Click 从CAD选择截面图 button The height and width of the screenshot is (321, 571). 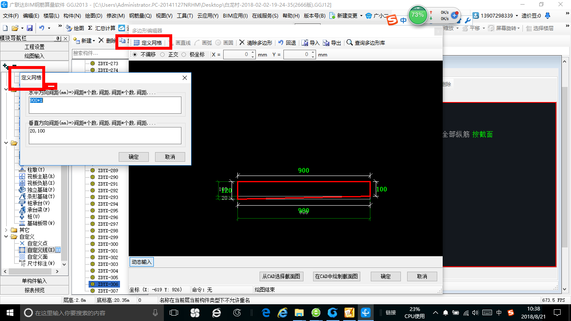tap(281, 276)
